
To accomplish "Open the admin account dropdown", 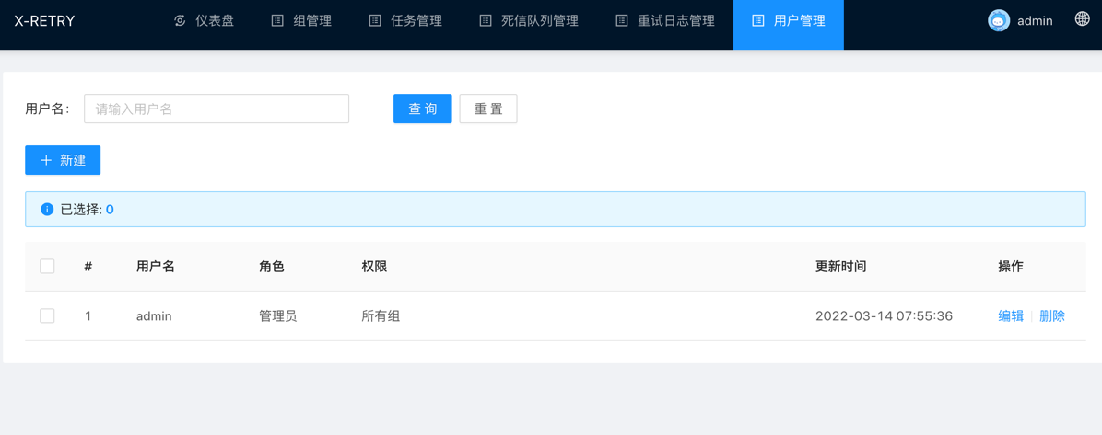I will coord(1034,20).
